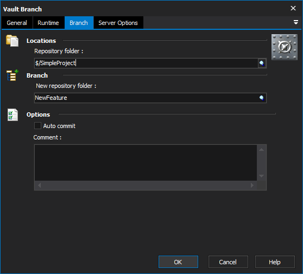Focus the Repository folder input field
Image resolution: width=303 pixels, height=274 pixels.
tap(146, 63)
